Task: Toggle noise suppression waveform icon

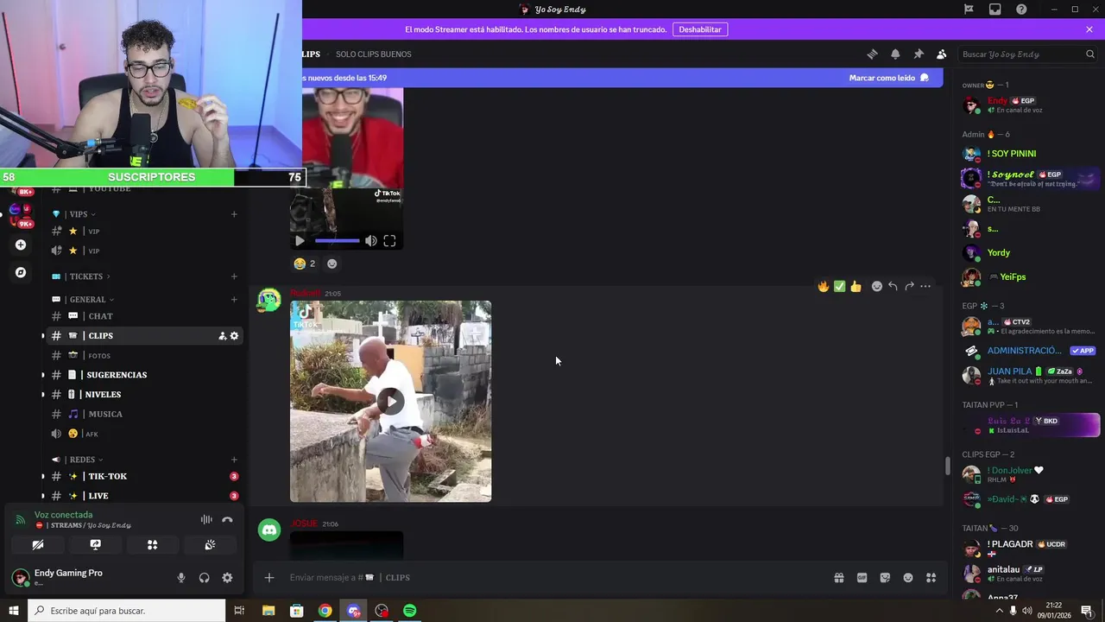Action: click(206, 519)
